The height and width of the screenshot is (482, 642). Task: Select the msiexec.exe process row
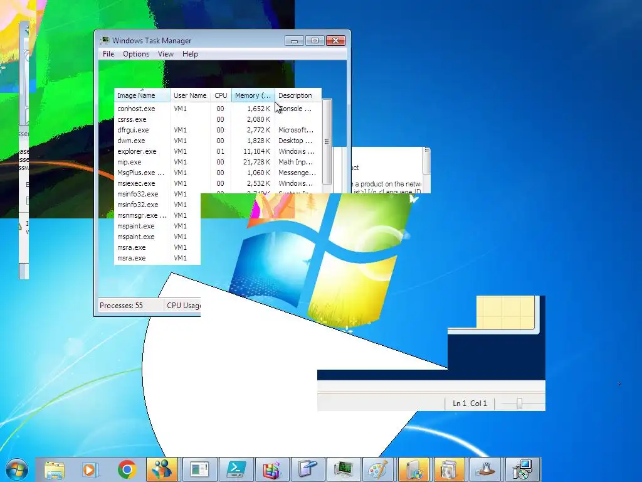click(218, 183)
